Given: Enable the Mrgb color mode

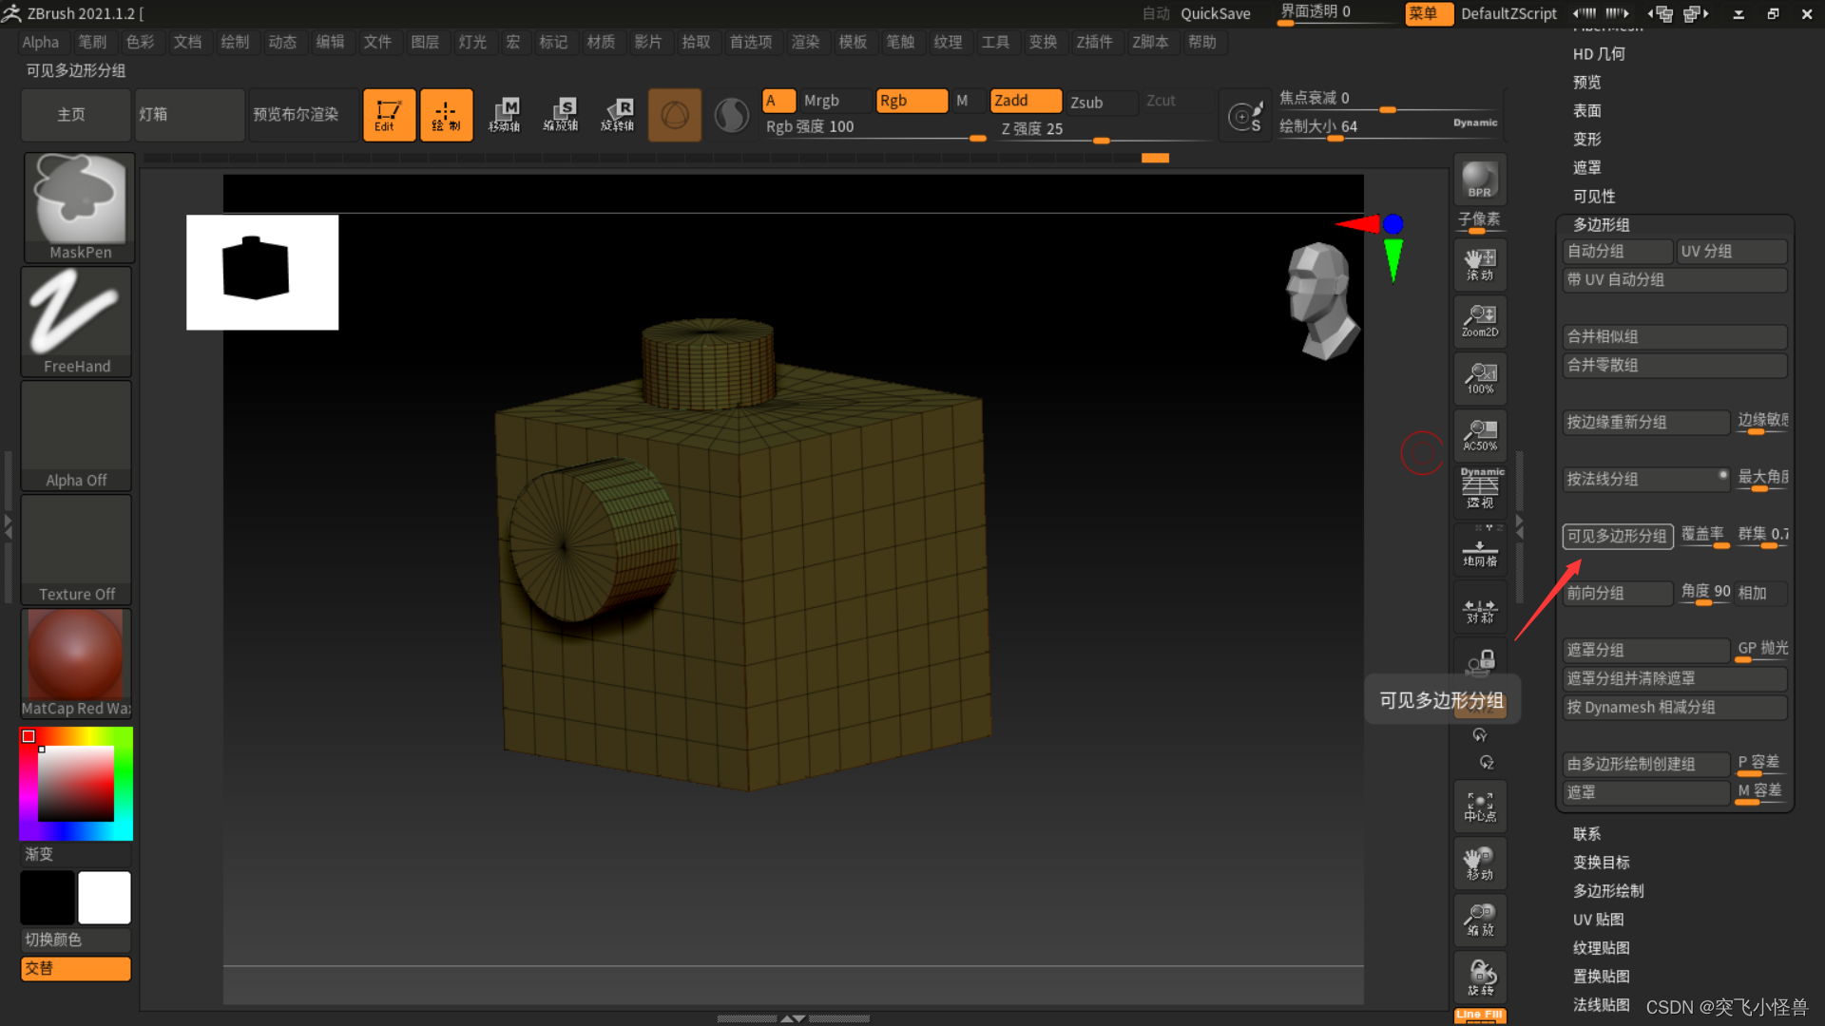Looking at the screenshot, I should pos(821,101).
